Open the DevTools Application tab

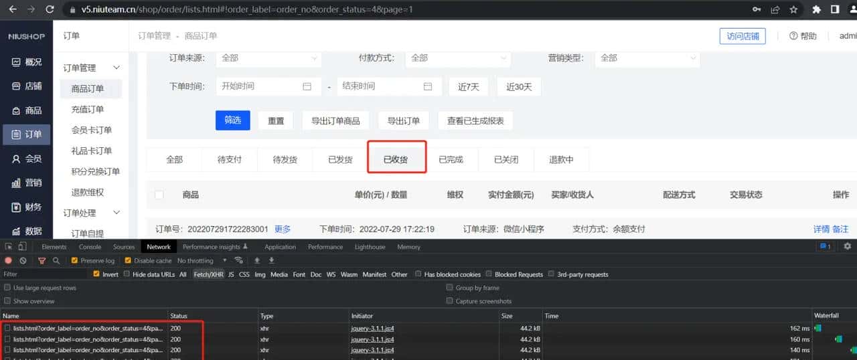pyautogui.click(x=280, y=247)
